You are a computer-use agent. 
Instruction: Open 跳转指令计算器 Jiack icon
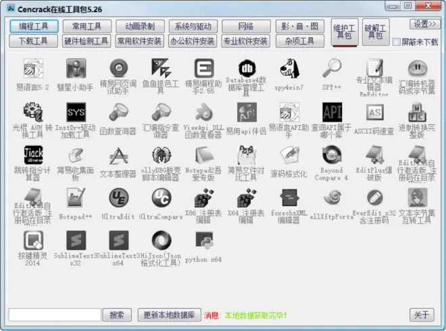point(33,155)
